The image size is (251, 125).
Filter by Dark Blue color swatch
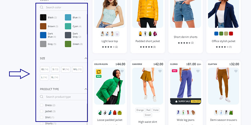pyautogui.click(x=43, y=35)
